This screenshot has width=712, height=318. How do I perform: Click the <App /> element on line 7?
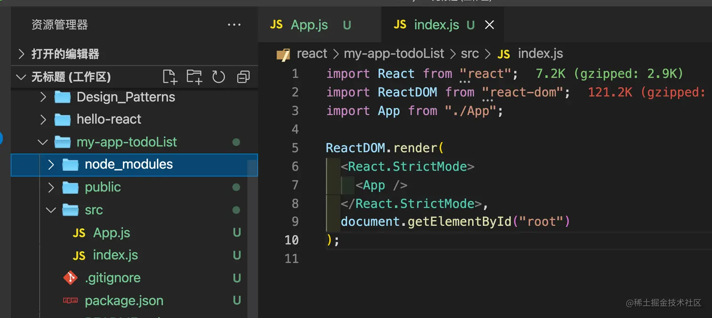click(x=381, y=185)
